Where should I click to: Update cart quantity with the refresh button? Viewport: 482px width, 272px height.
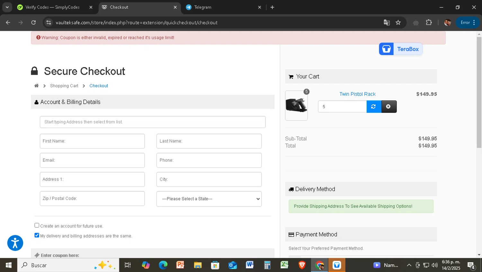[x=374, y=107]
